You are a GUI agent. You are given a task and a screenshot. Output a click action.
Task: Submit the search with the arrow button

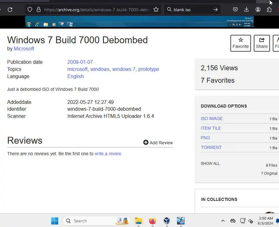(x=215, y=9)
